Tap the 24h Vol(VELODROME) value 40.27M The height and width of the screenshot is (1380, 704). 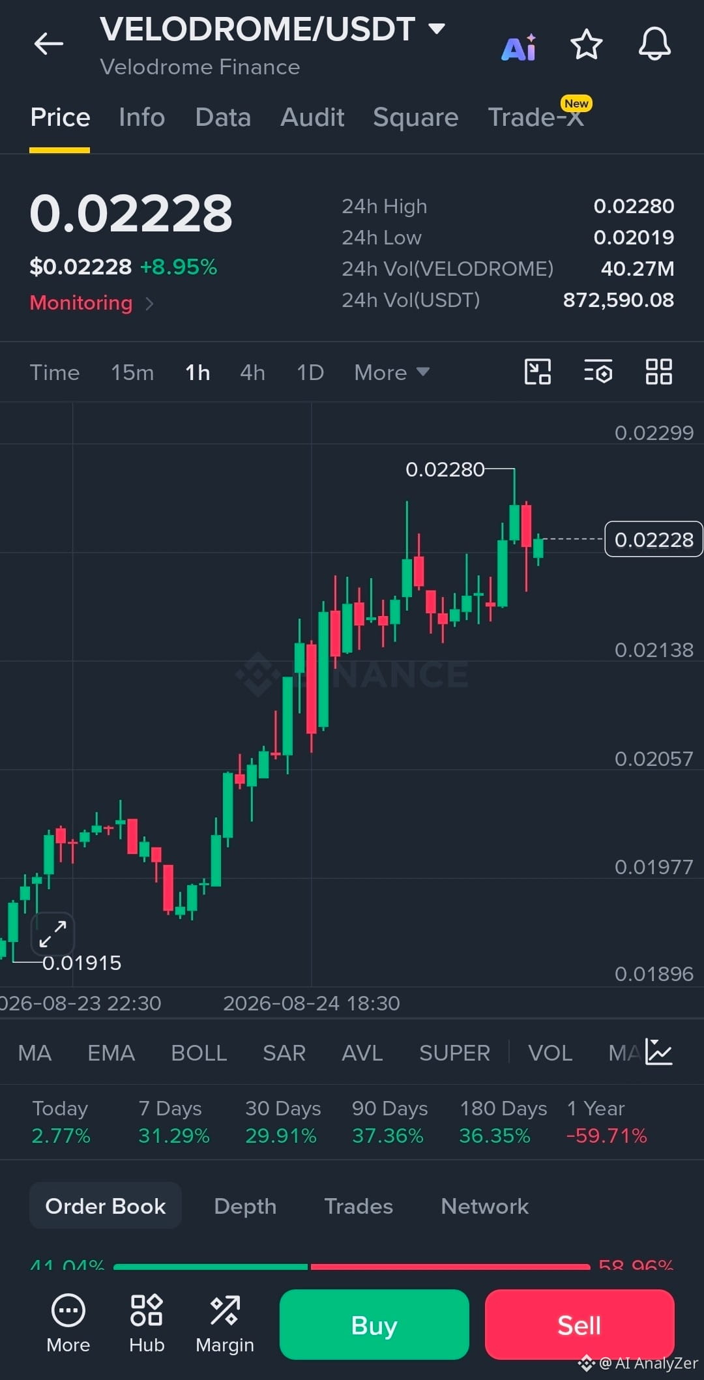click(638, 269)
